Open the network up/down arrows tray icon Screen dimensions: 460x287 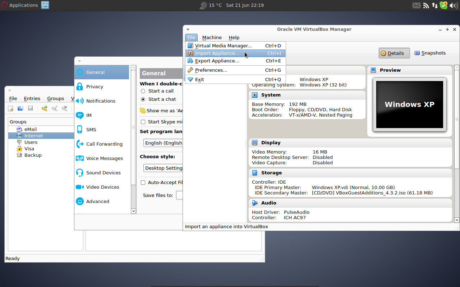click(x=435, y=5)
